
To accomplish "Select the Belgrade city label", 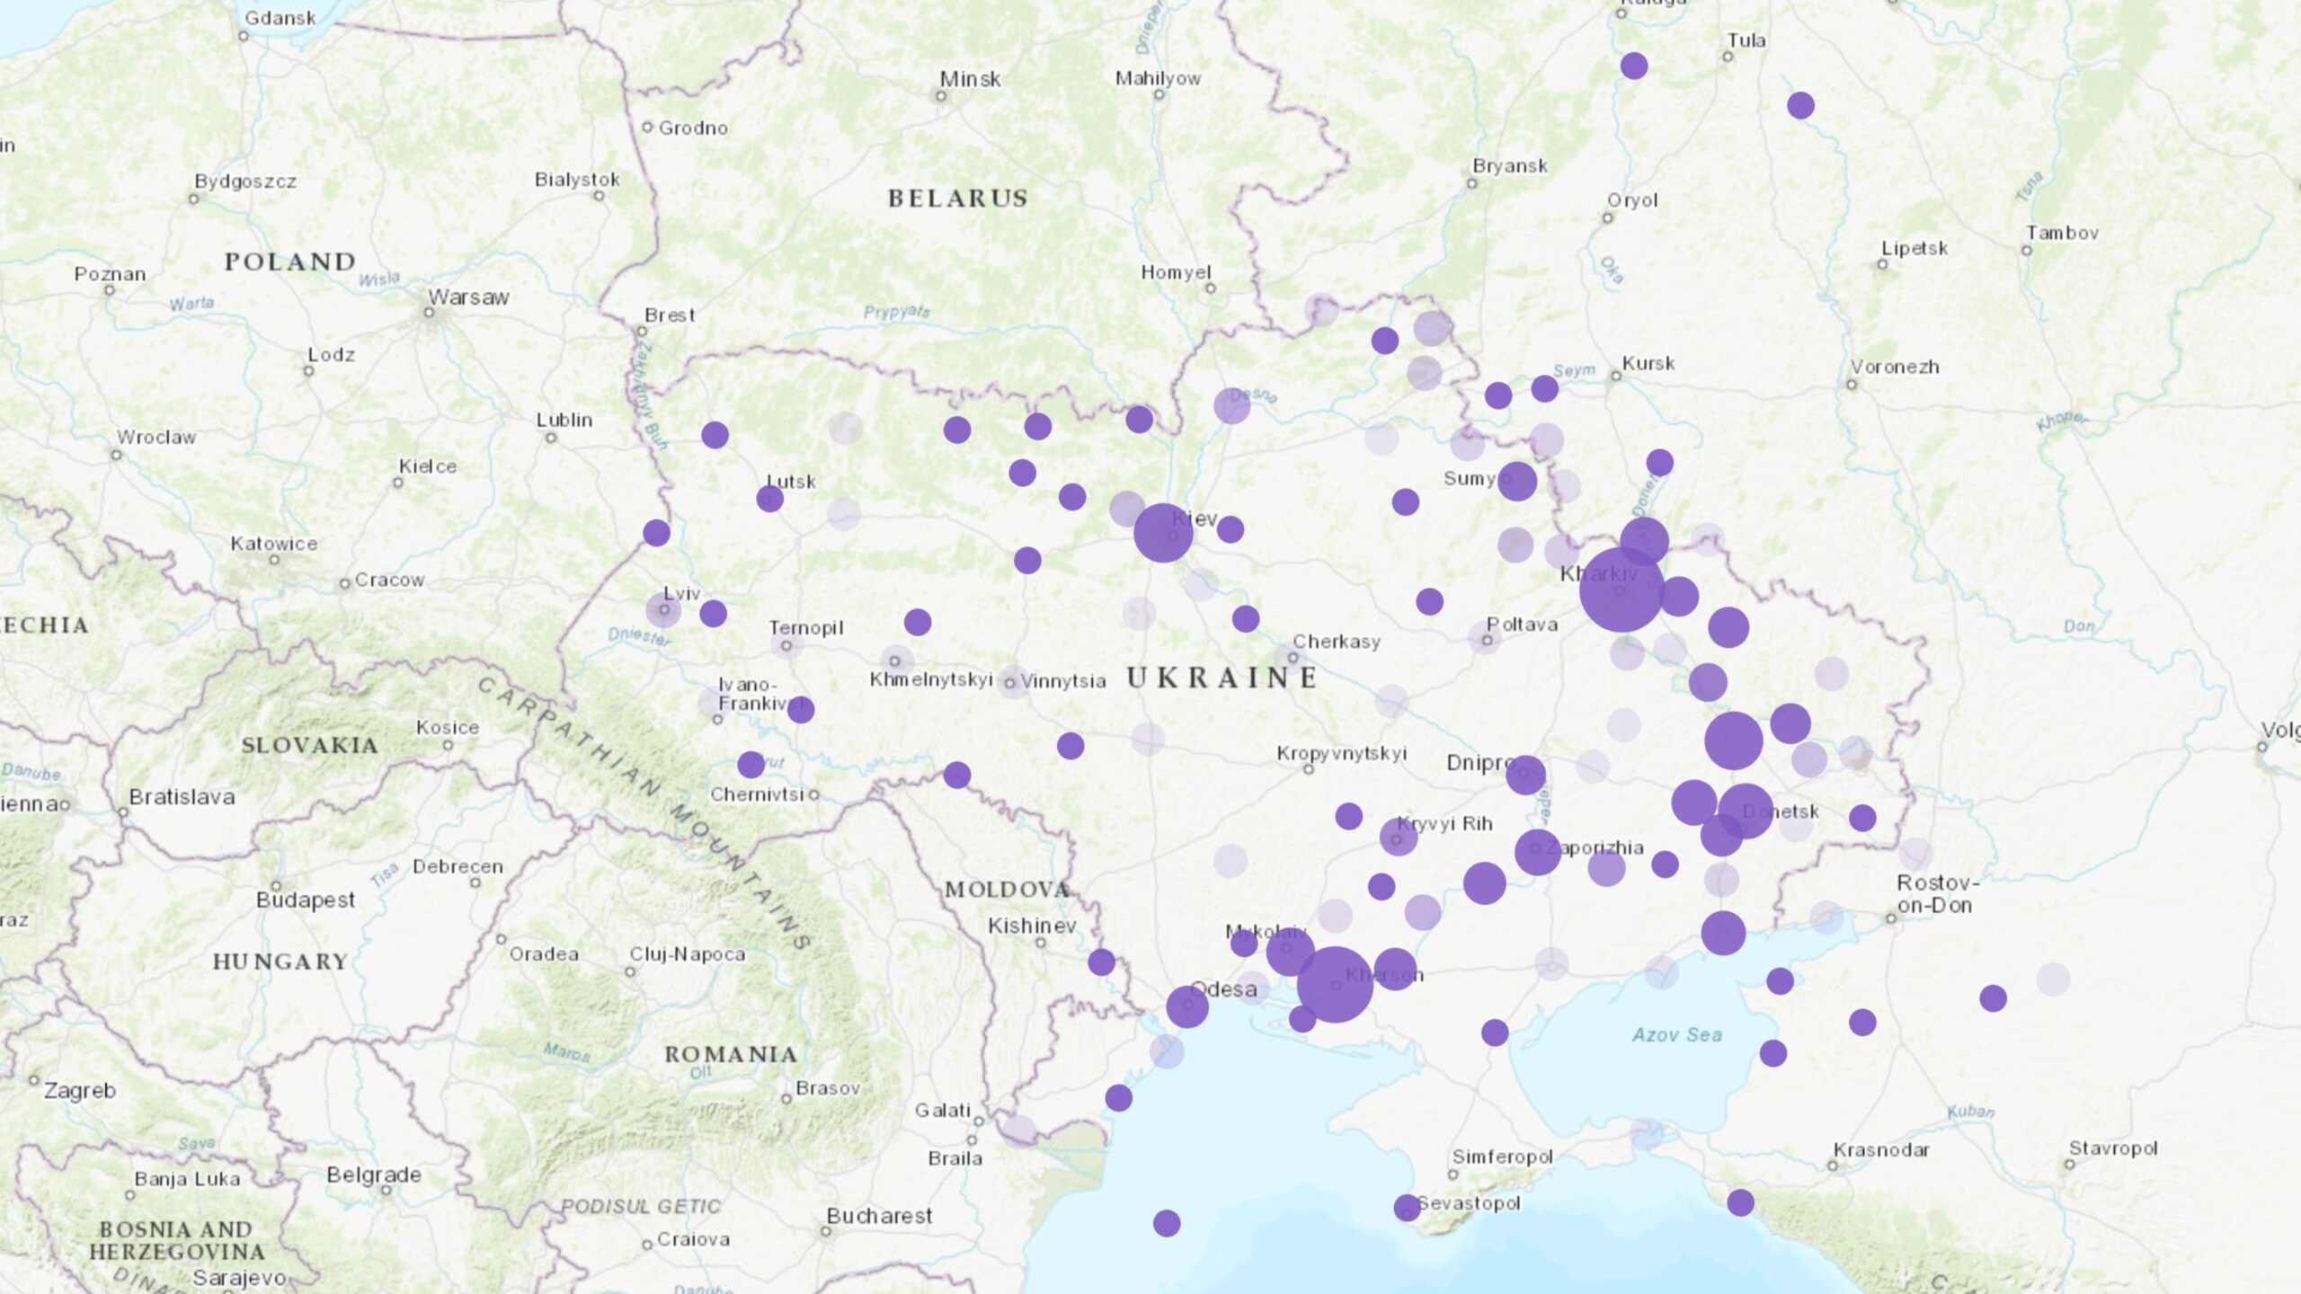I will (374, 1175).
